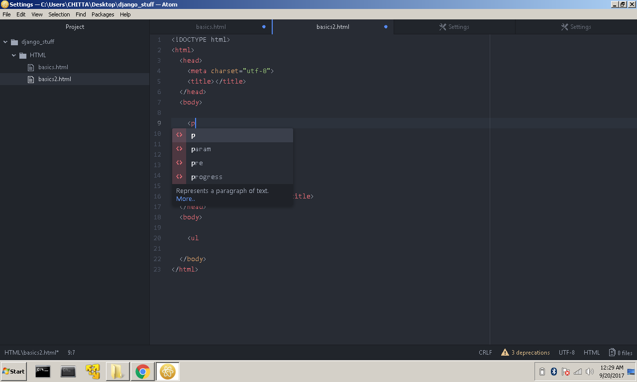Click the modified dot on basics2.html tab
637x382 pixels.
tap(386, 27)
